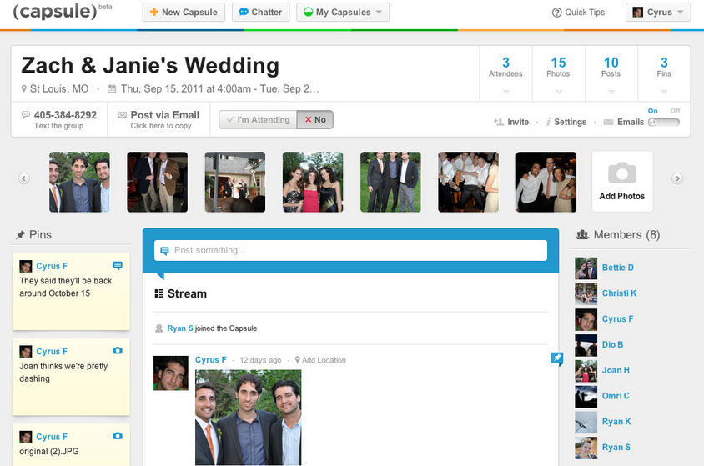Click camera icon on 'pretty dashing' pin
This screenshot has height=466, width=704.
coord(118,351)
